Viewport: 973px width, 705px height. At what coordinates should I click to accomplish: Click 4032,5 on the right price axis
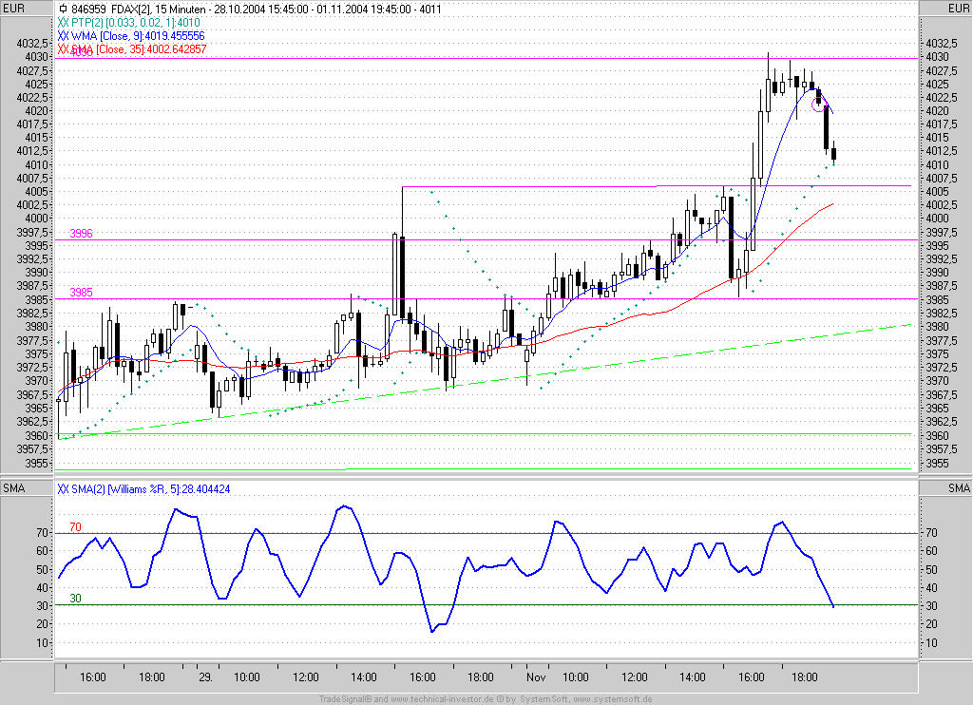[941, 44]
